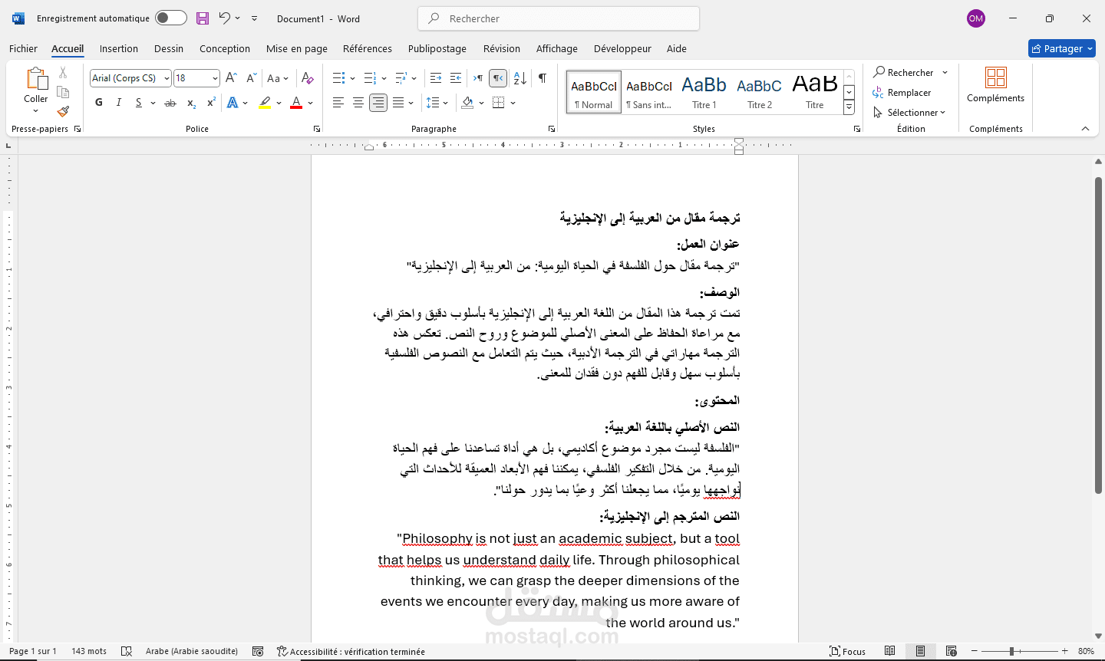
Task: Toggle Bold (G) formatting
Action: (98, 103)
